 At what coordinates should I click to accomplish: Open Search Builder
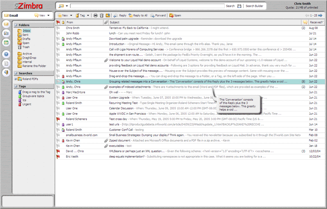(x=254, y=6)
